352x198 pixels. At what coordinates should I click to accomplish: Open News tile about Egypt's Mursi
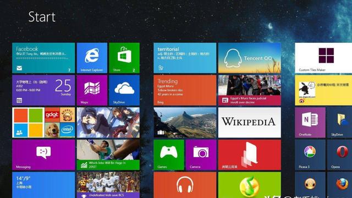pos(250,90)
